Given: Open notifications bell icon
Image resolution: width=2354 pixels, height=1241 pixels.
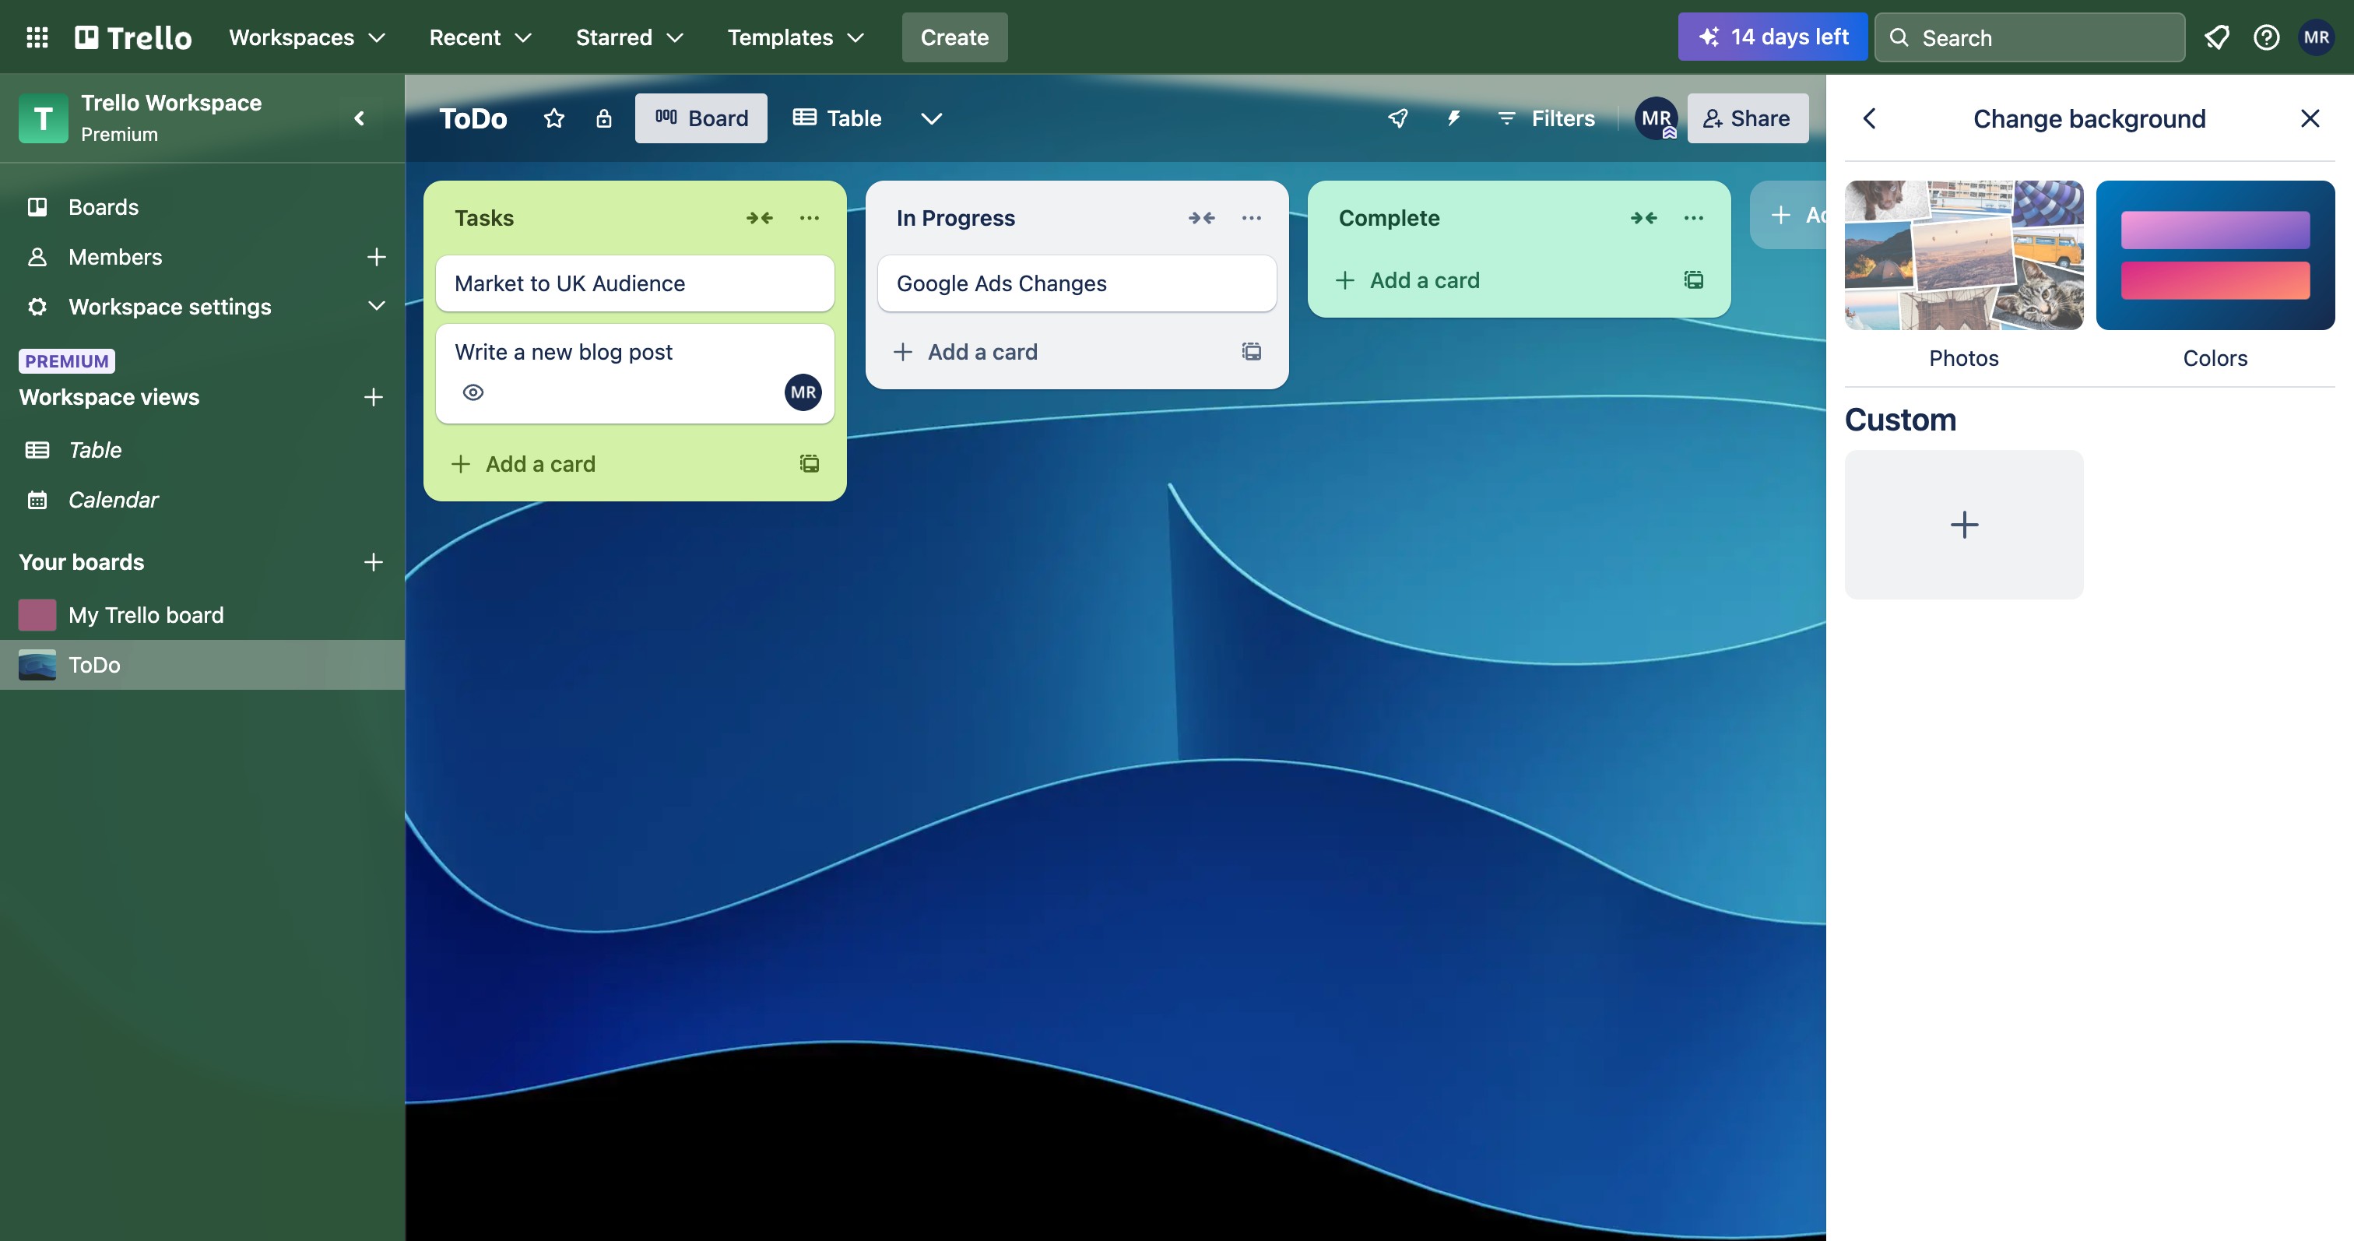Looking at the screenshot, I should pyautogui.click(x=2216, y=37).
